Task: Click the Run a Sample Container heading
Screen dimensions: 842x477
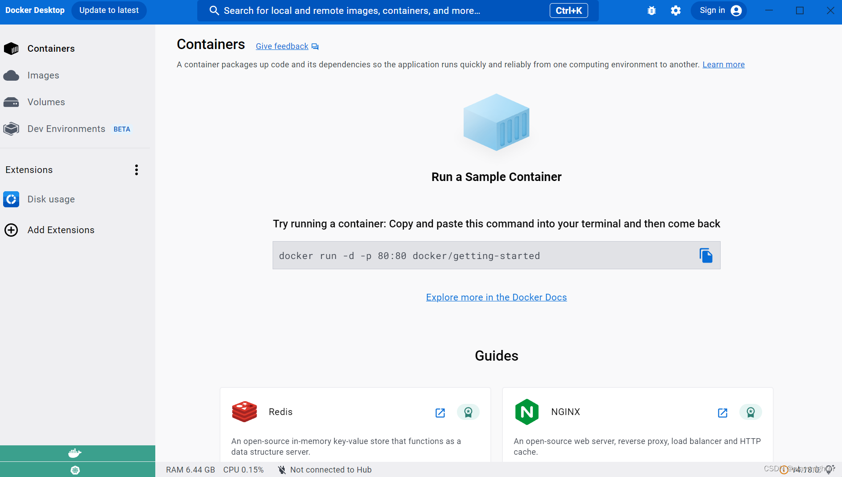Action: click(496, 177)
